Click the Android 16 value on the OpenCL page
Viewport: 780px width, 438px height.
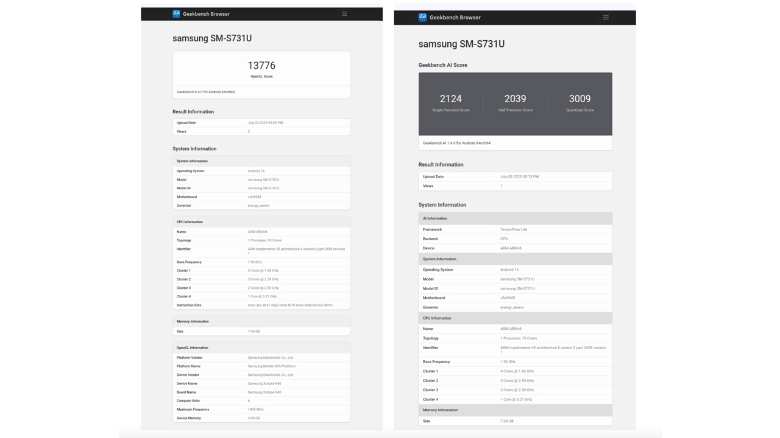(x=256, y=171)
